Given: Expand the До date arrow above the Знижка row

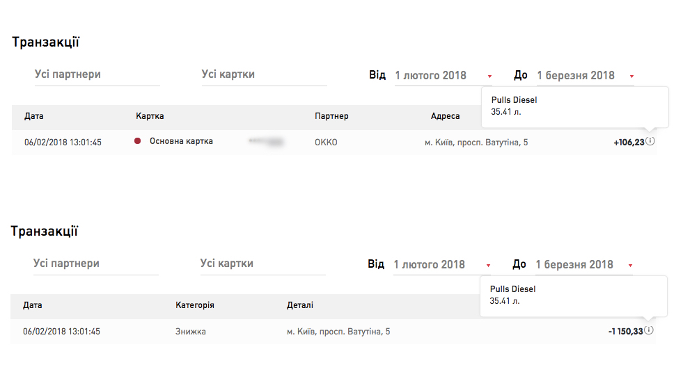Looking at the screenshot, I should coord(630,265).
